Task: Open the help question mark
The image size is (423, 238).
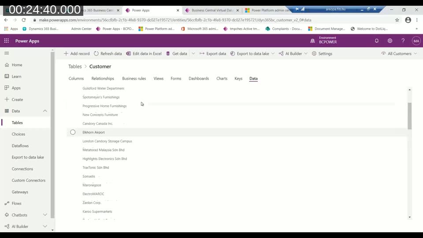Action: click(x=403, y=41)
